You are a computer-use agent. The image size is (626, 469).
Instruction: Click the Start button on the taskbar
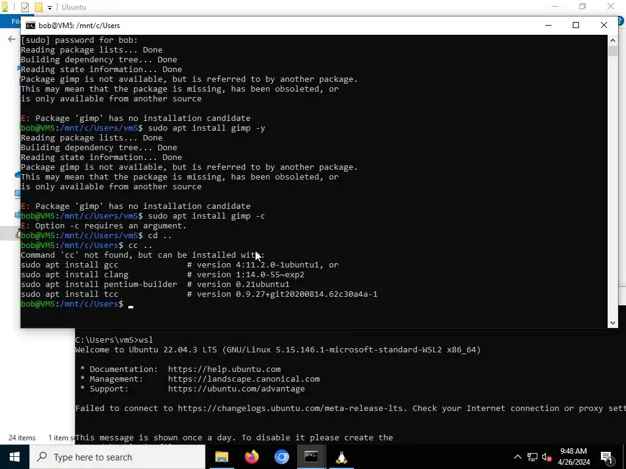(15, 457)
